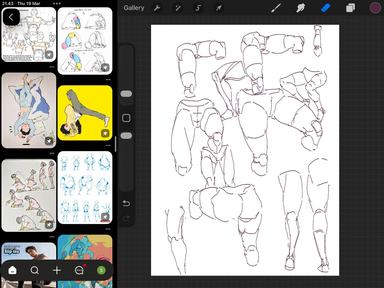
Task: Open the colored-circle crouching poses pin
Action: pos(85,41)
